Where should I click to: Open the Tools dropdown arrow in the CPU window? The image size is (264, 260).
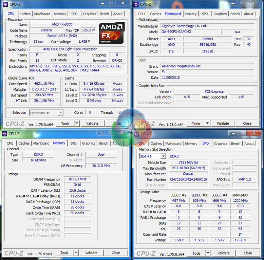[x=77, y=124]
